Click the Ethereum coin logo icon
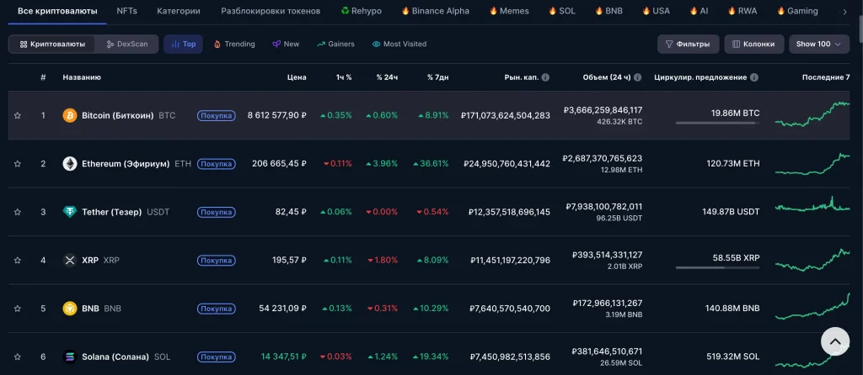Screen dimensions: 863x375 (70, 164)
